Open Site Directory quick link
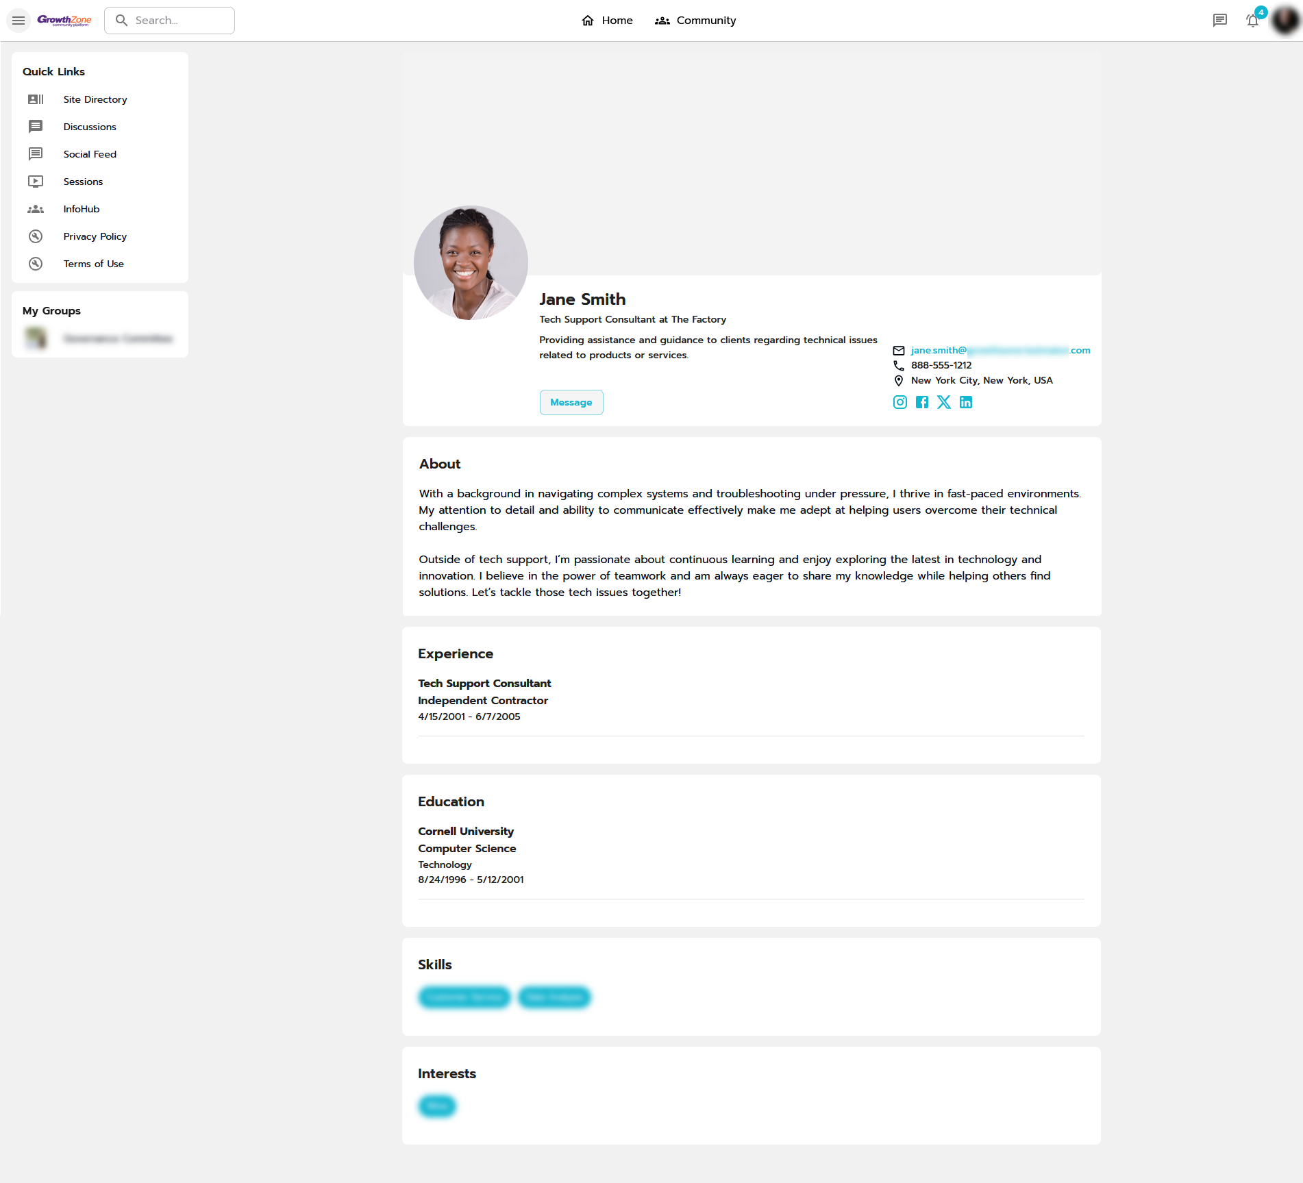Image resolution: width=1303 pixels, height=1183 pixels. 95,99
